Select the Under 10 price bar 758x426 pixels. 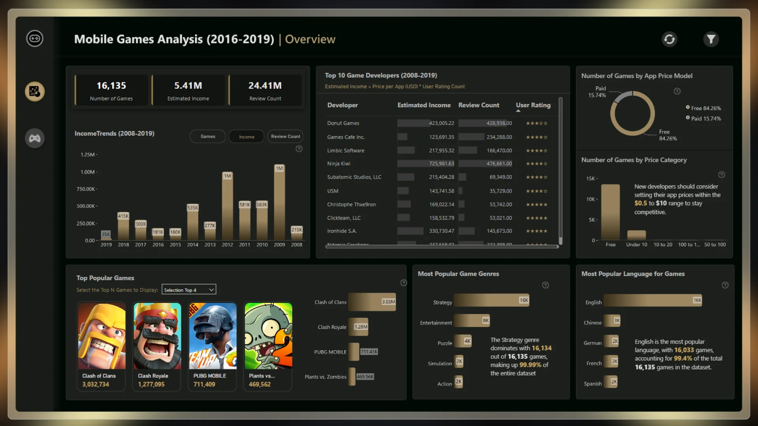pos(636,235)
